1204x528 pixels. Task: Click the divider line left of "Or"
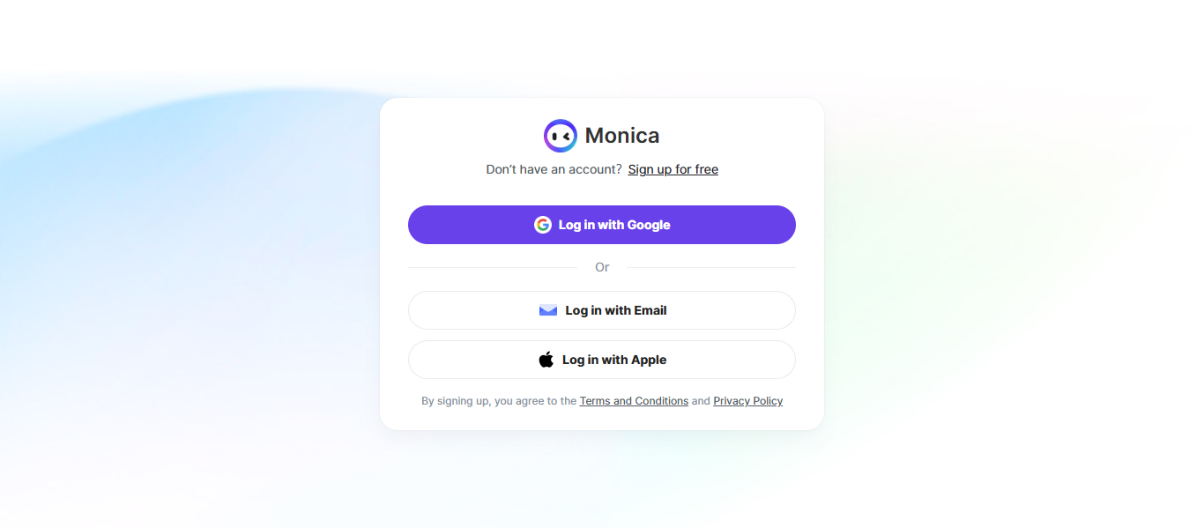point(492,267)
